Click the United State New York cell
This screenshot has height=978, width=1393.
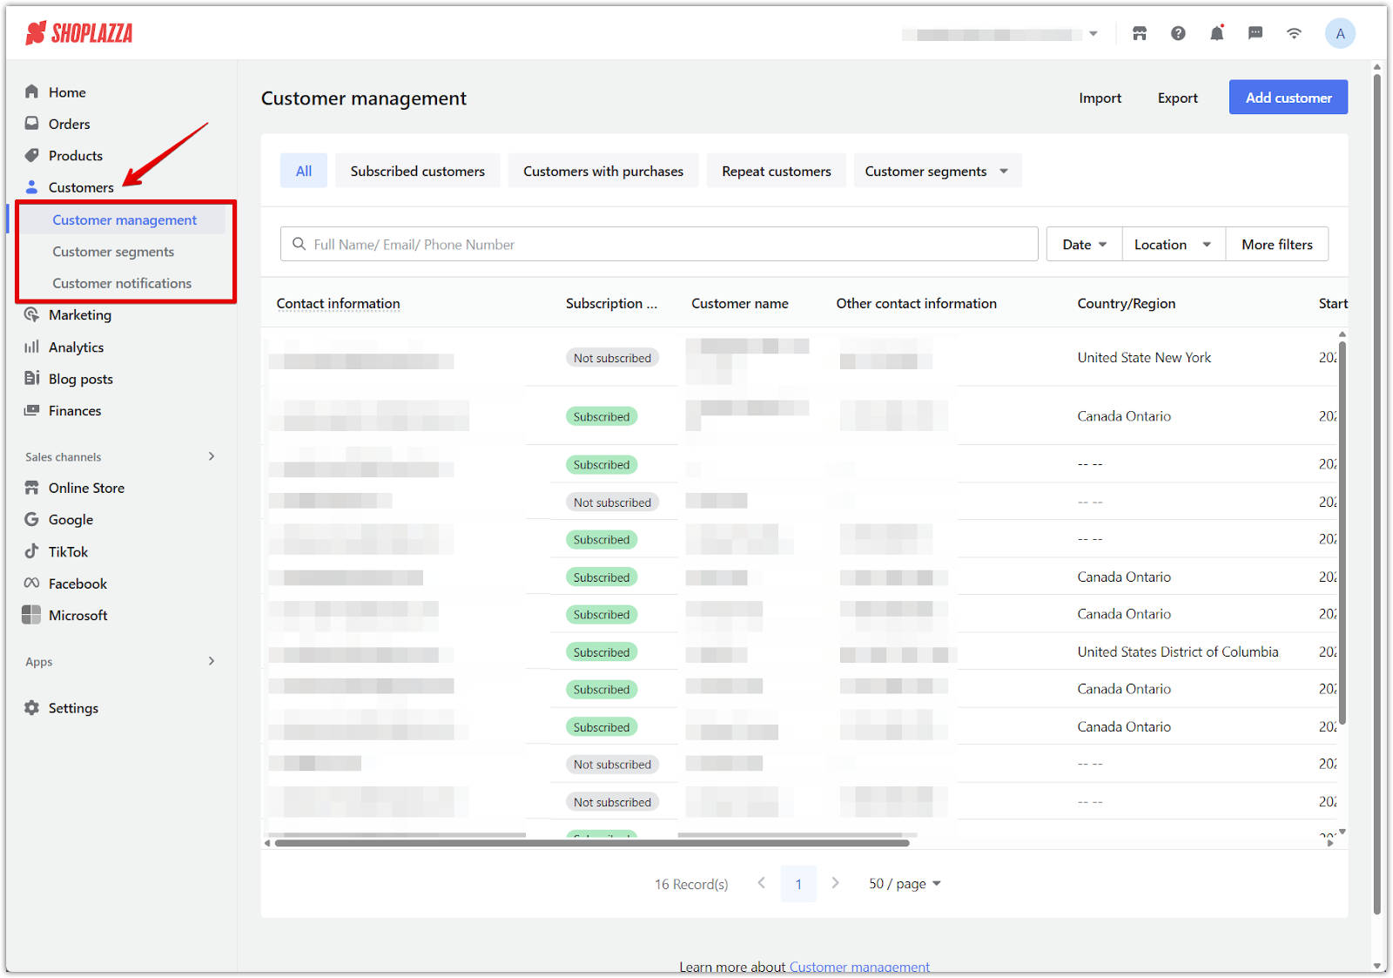click(1144, 357)
